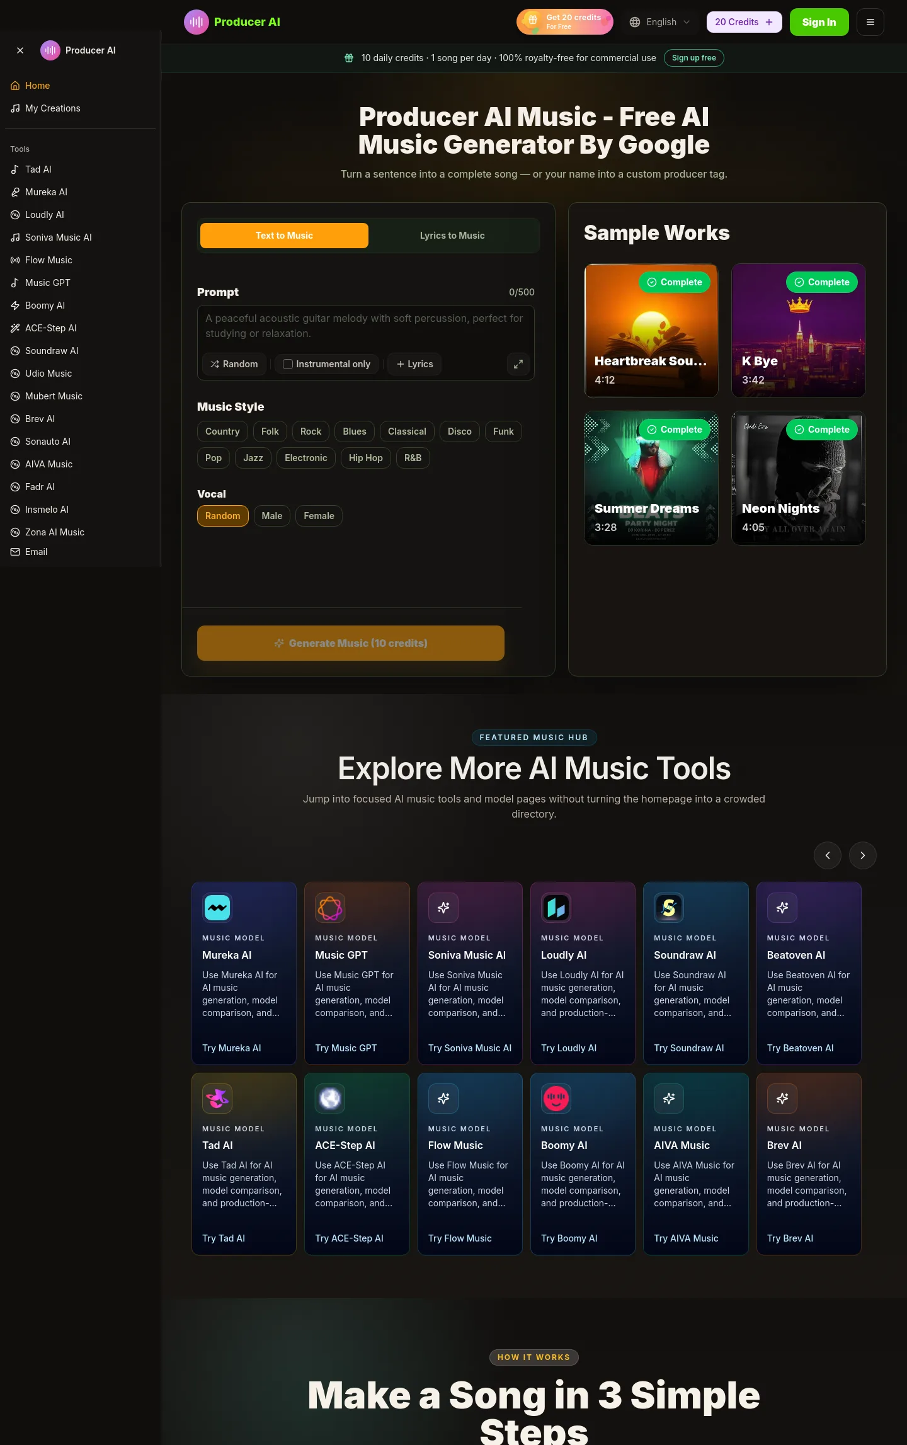Click the Sign In button
The width and height of the screenshot is (907, 1445).
pos(819,22)
